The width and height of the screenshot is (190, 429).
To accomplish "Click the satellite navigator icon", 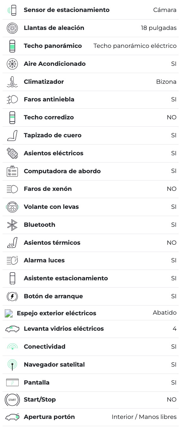I will coord(12,365).
